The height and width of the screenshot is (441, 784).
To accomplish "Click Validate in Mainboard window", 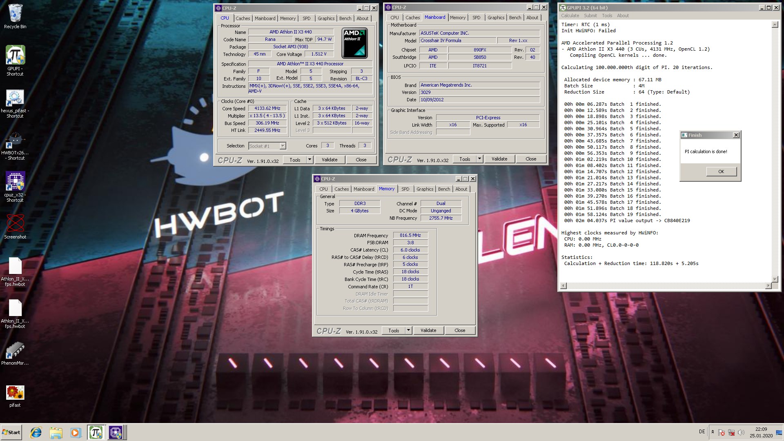I will [499, 159].
